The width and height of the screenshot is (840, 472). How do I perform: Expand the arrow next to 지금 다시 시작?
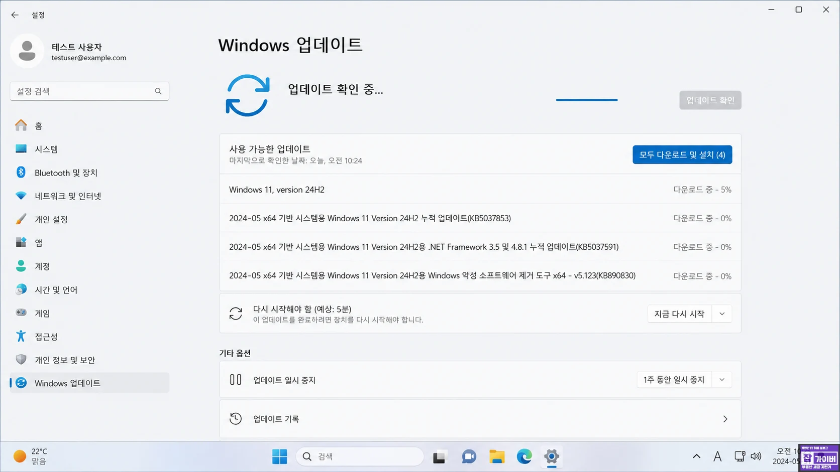coord(722,314)
